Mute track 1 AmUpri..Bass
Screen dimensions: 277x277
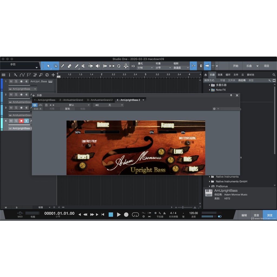point(11,81)
